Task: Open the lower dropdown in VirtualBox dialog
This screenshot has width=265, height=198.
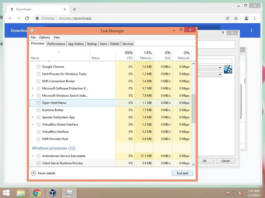Action: tap(219, 74)
